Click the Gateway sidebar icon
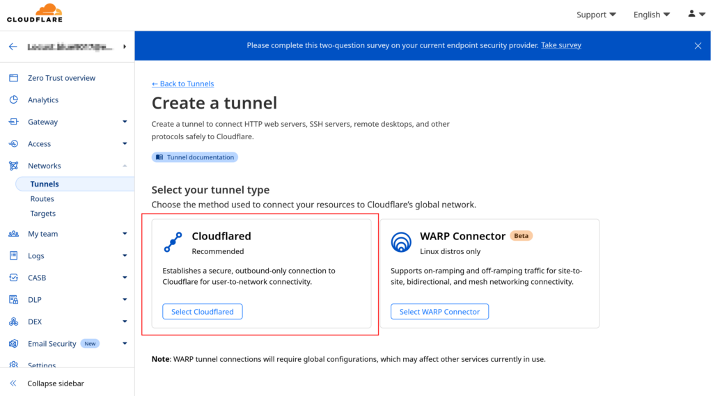This screenshot has width=713, height=396. click(14, 121)
